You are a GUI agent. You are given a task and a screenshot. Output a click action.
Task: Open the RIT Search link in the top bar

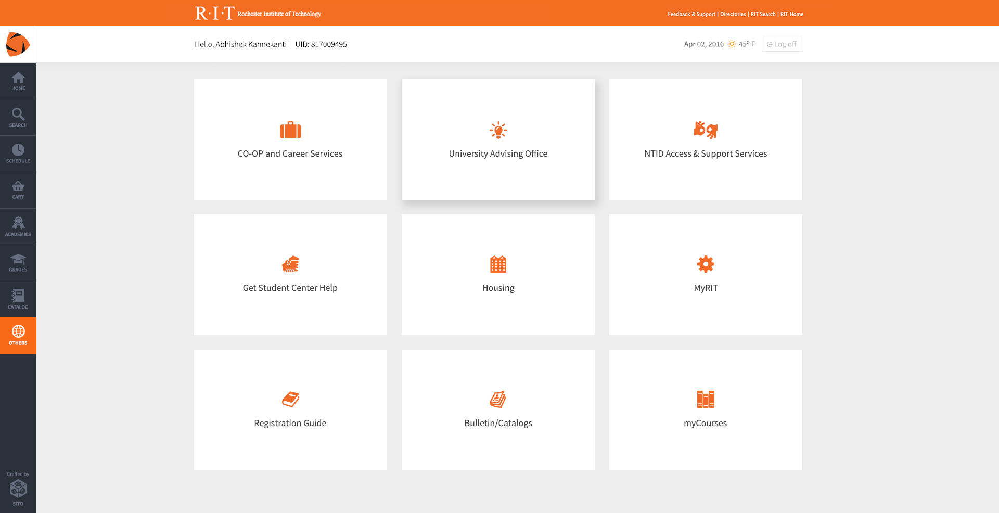pos(763,15)
